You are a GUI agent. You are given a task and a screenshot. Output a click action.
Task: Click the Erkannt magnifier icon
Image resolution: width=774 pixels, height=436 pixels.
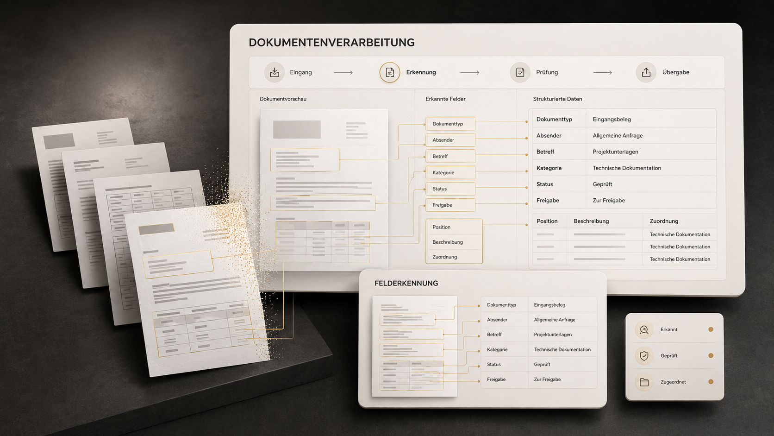pyautogui.click(x=644, y=329)
